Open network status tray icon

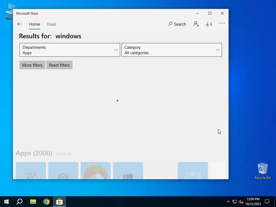click(x=235, y=202)
